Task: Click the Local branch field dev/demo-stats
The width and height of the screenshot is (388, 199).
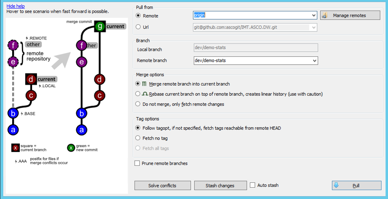Action: tap(255, 48)
